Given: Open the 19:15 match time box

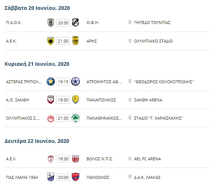Looking at the screenshot, I should [x=63, y=82].
